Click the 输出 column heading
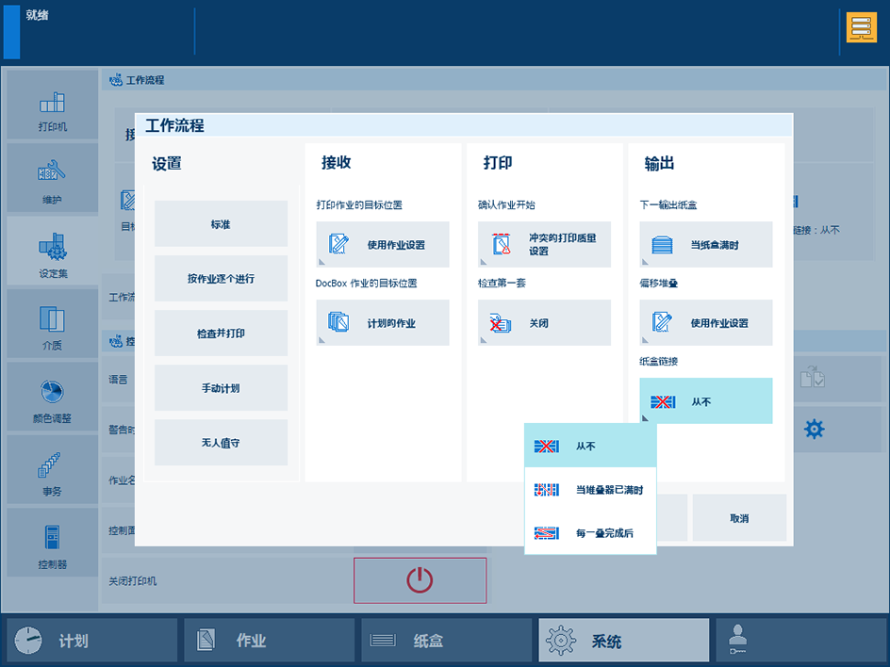This screenshot has height=667, width=890. pos(659,163)
